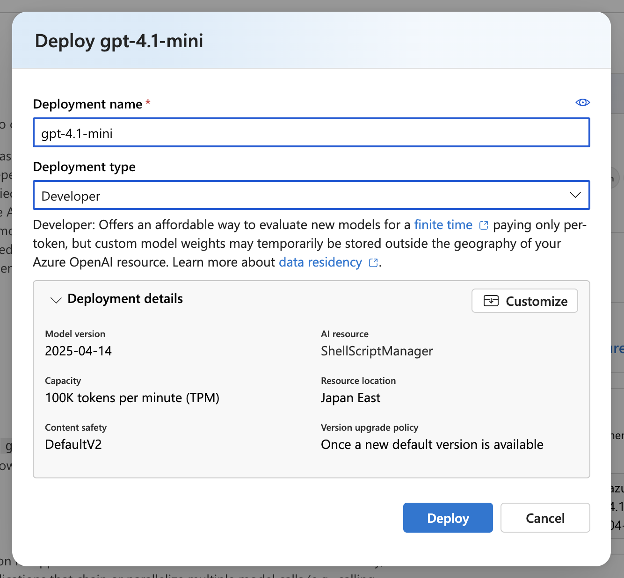
Task: Click external-link icon after "data residency"
Action: click(x=373, y=263)
